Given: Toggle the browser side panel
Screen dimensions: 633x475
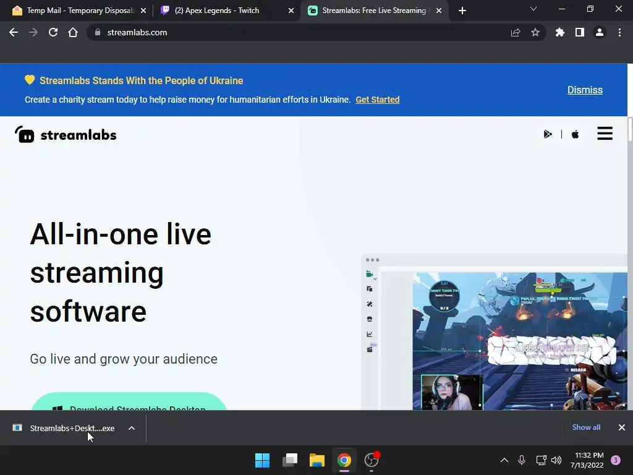Looking at the screenshot, I should point(580,32).
